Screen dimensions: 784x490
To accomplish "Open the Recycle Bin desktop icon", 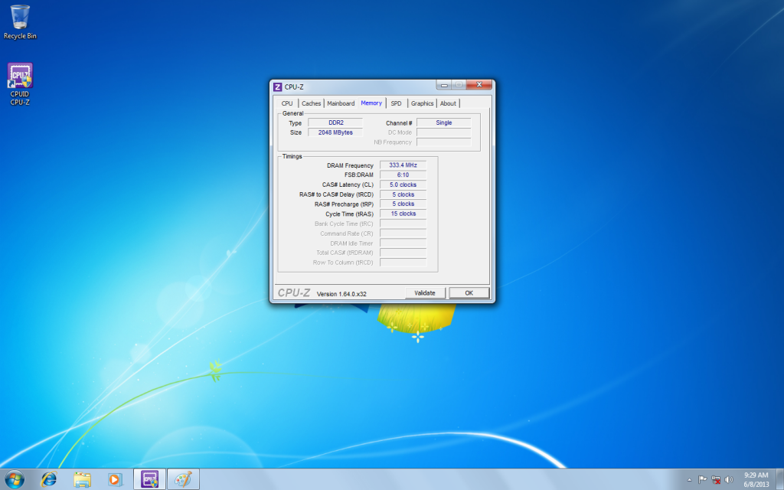I will (20, 18).
